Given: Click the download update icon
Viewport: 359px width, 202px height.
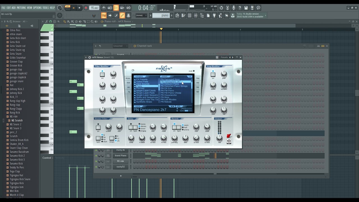Looking at the screenshot, I should pyautogui.click(x=233, y=15).
